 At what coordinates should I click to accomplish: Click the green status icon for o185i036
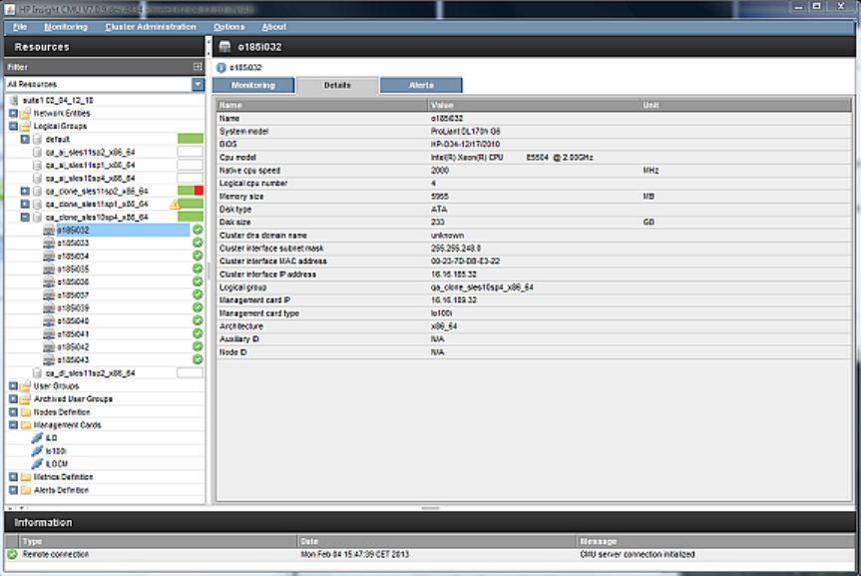coord(198,282)
